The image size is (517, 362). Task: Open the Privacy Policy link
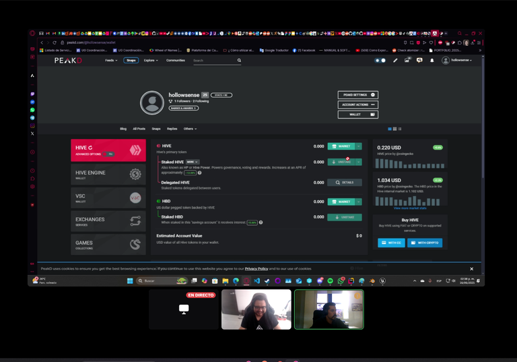pos(256,268)
